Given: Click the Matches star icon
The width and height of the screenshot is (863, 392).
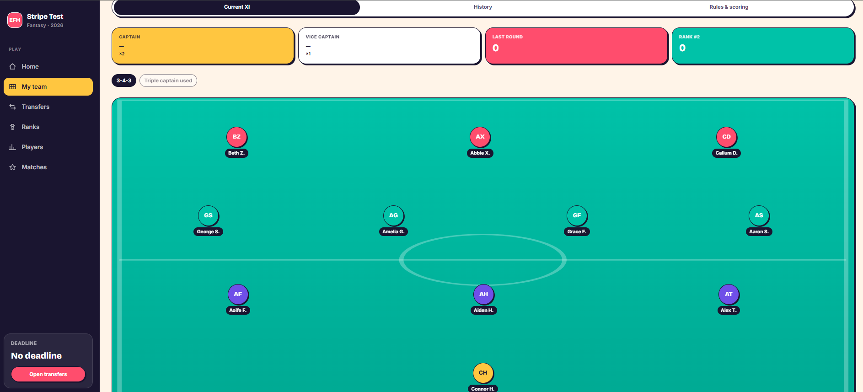Looking at the screenshot, I should (x=13, y=167).
